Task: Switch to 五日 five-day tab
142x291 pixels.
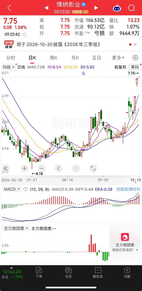Action: [x=97, y=58]
